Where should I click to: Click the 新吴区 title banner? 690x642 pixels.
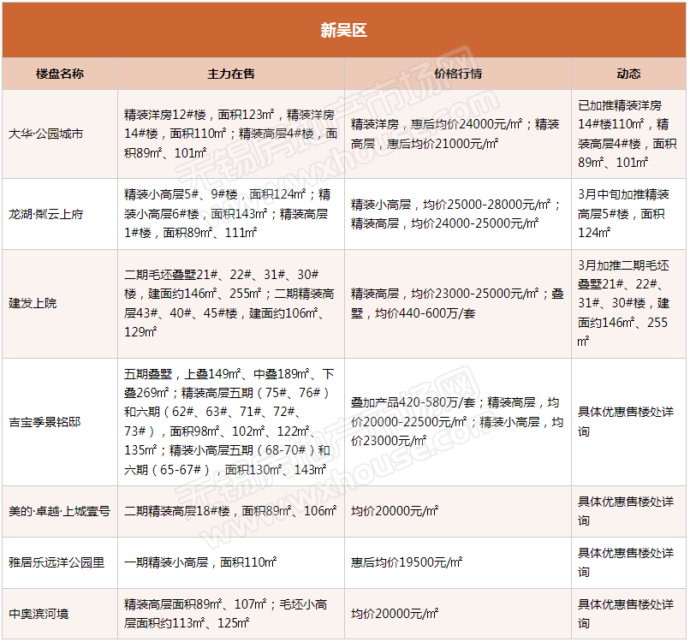point(344,31)
